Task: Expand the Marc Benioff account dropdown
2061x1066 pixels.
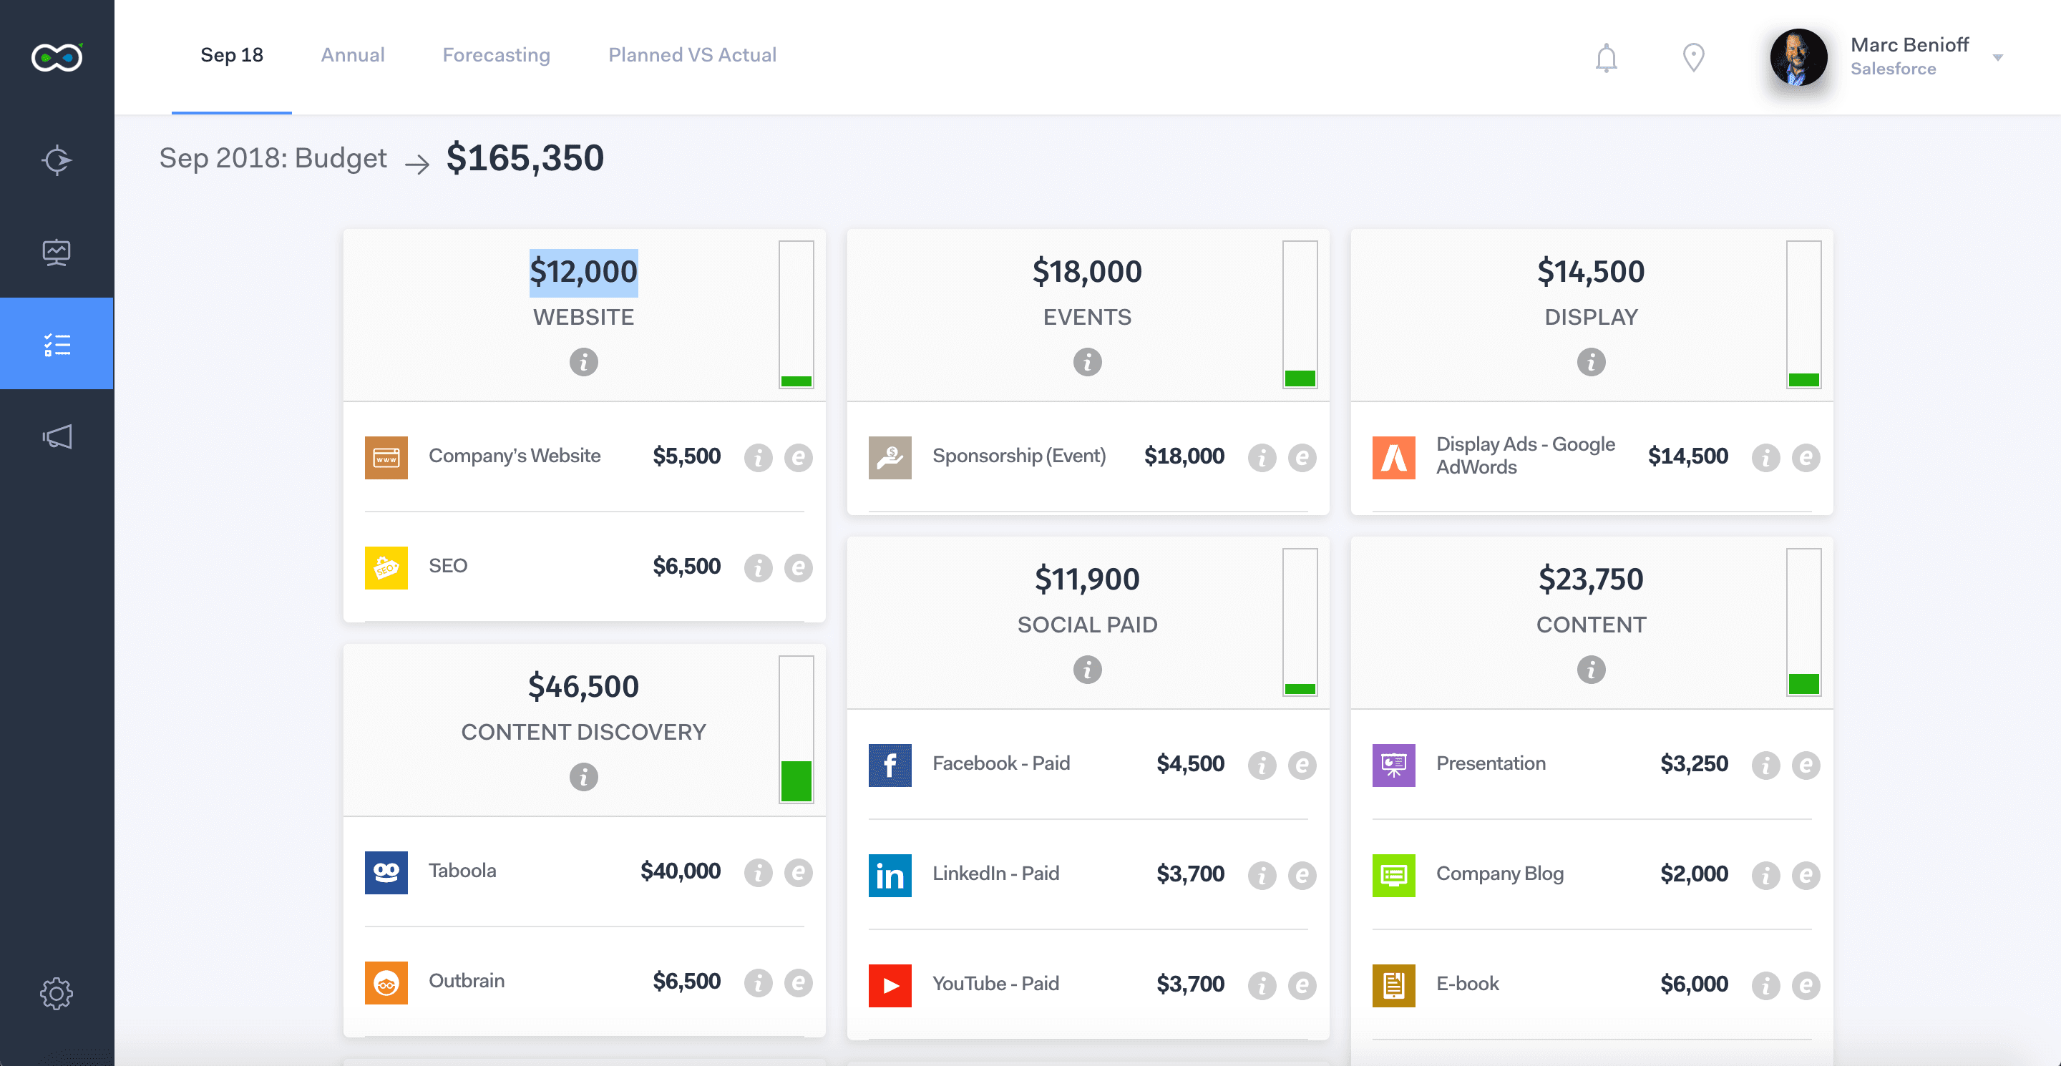Action: 1997,57
